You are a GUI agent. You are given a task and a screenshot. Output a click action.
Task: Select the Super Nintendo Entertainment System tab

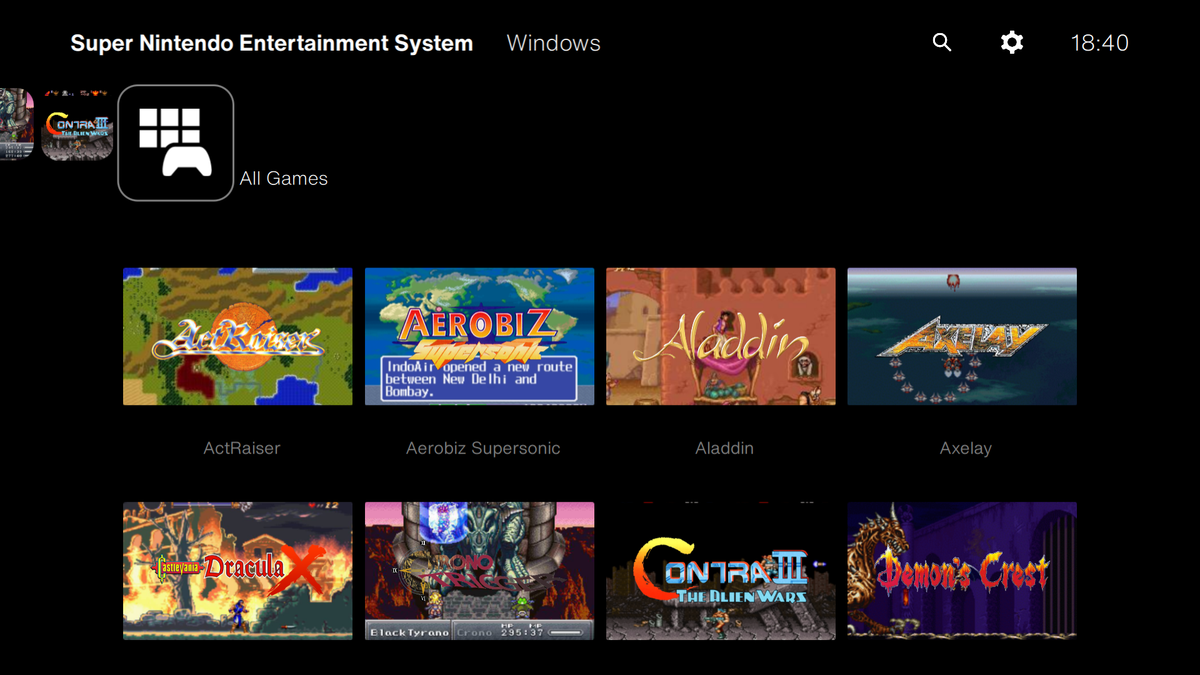(271, 43)
